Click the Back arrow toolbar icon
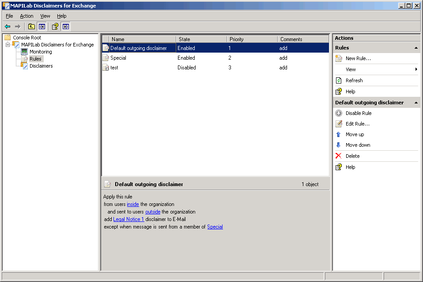423x282 pixels. tap(8, 27)
